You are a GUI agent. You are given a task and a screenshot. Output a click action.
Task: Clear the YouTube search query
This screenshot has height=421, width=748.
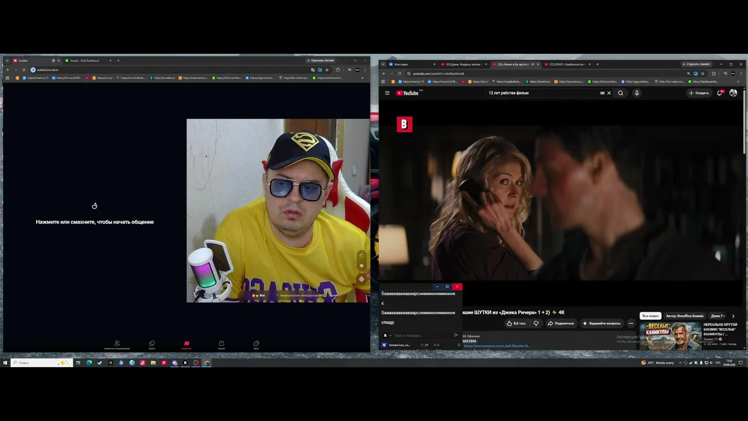[609, 93]
